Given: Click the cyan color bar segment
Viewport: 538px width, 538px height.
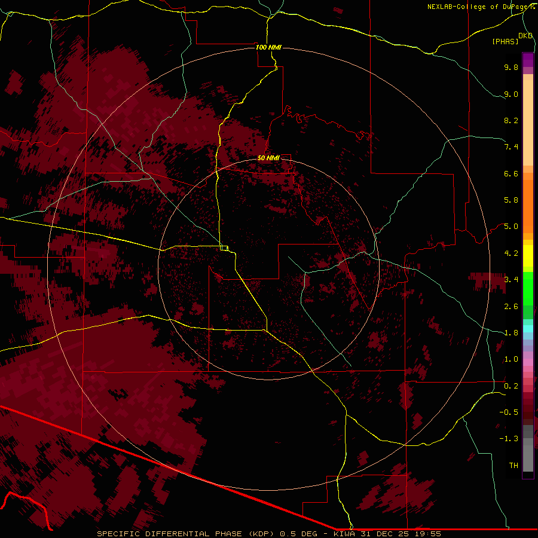Looking at the screenshot, I should (528, 329).
